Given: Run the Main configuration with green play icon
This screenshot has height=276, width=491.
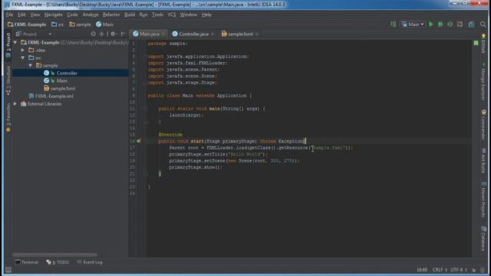Looking at the screenshot, I should (x=431, y=25).
